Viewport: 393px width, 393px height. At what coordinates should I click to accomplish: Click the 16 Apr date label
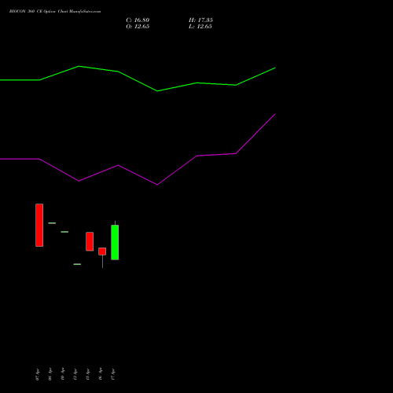coord(100,374)
